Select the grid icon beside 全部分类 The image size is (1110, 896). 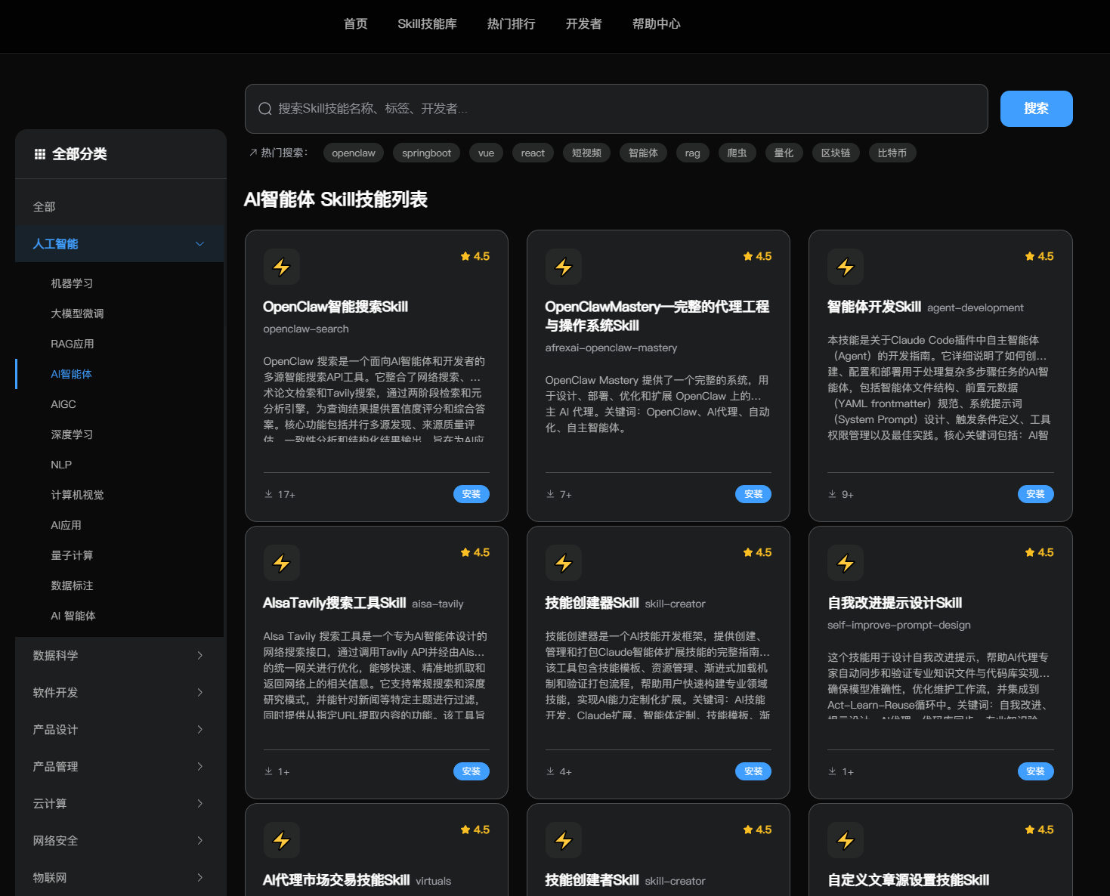40,153
